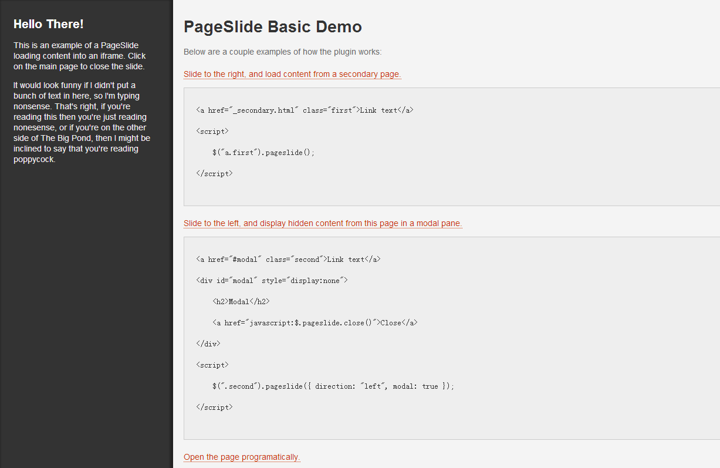Screen dimensions: 720x468
Task: Click closing </script> tag in second code block
Action: click(x=214, y=407)
